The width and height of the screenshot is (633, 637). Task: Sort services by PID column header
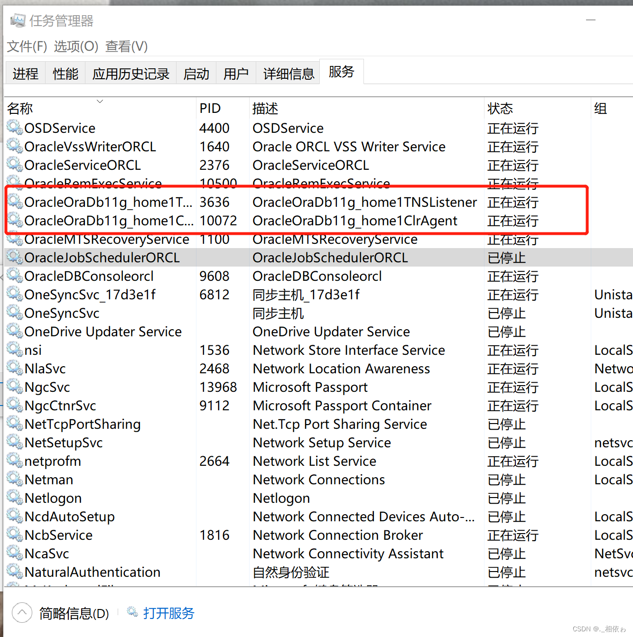[223, 109]
